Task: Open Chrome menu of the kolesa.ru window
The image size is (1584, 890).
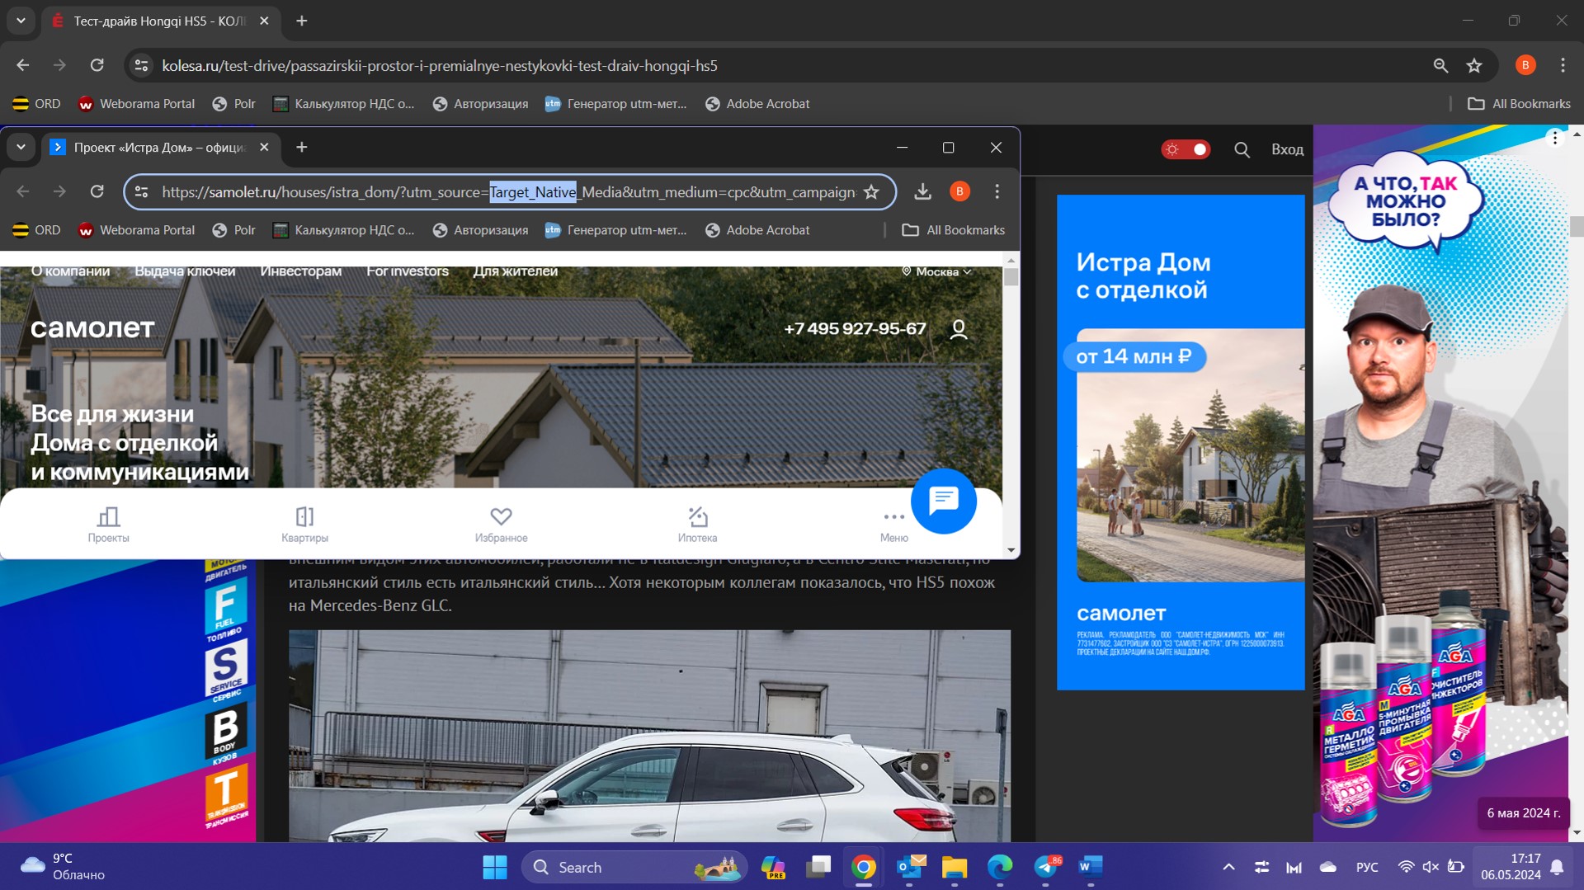Action: coord(1563,65)
